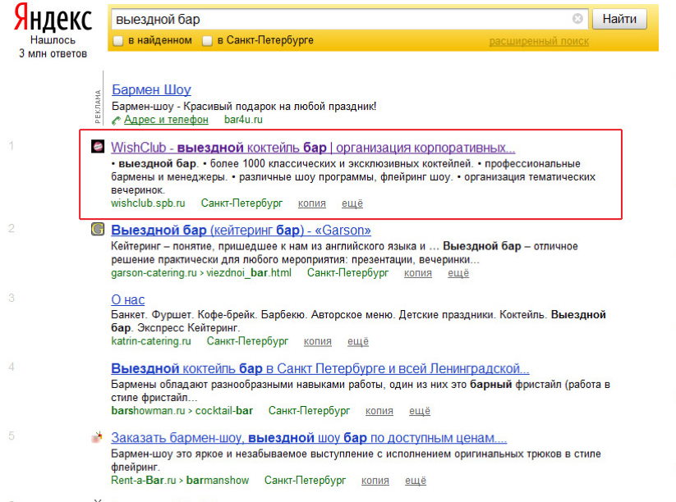
Task: Open 'Адрес и телефон' link in ad
Action: [166, 120]
